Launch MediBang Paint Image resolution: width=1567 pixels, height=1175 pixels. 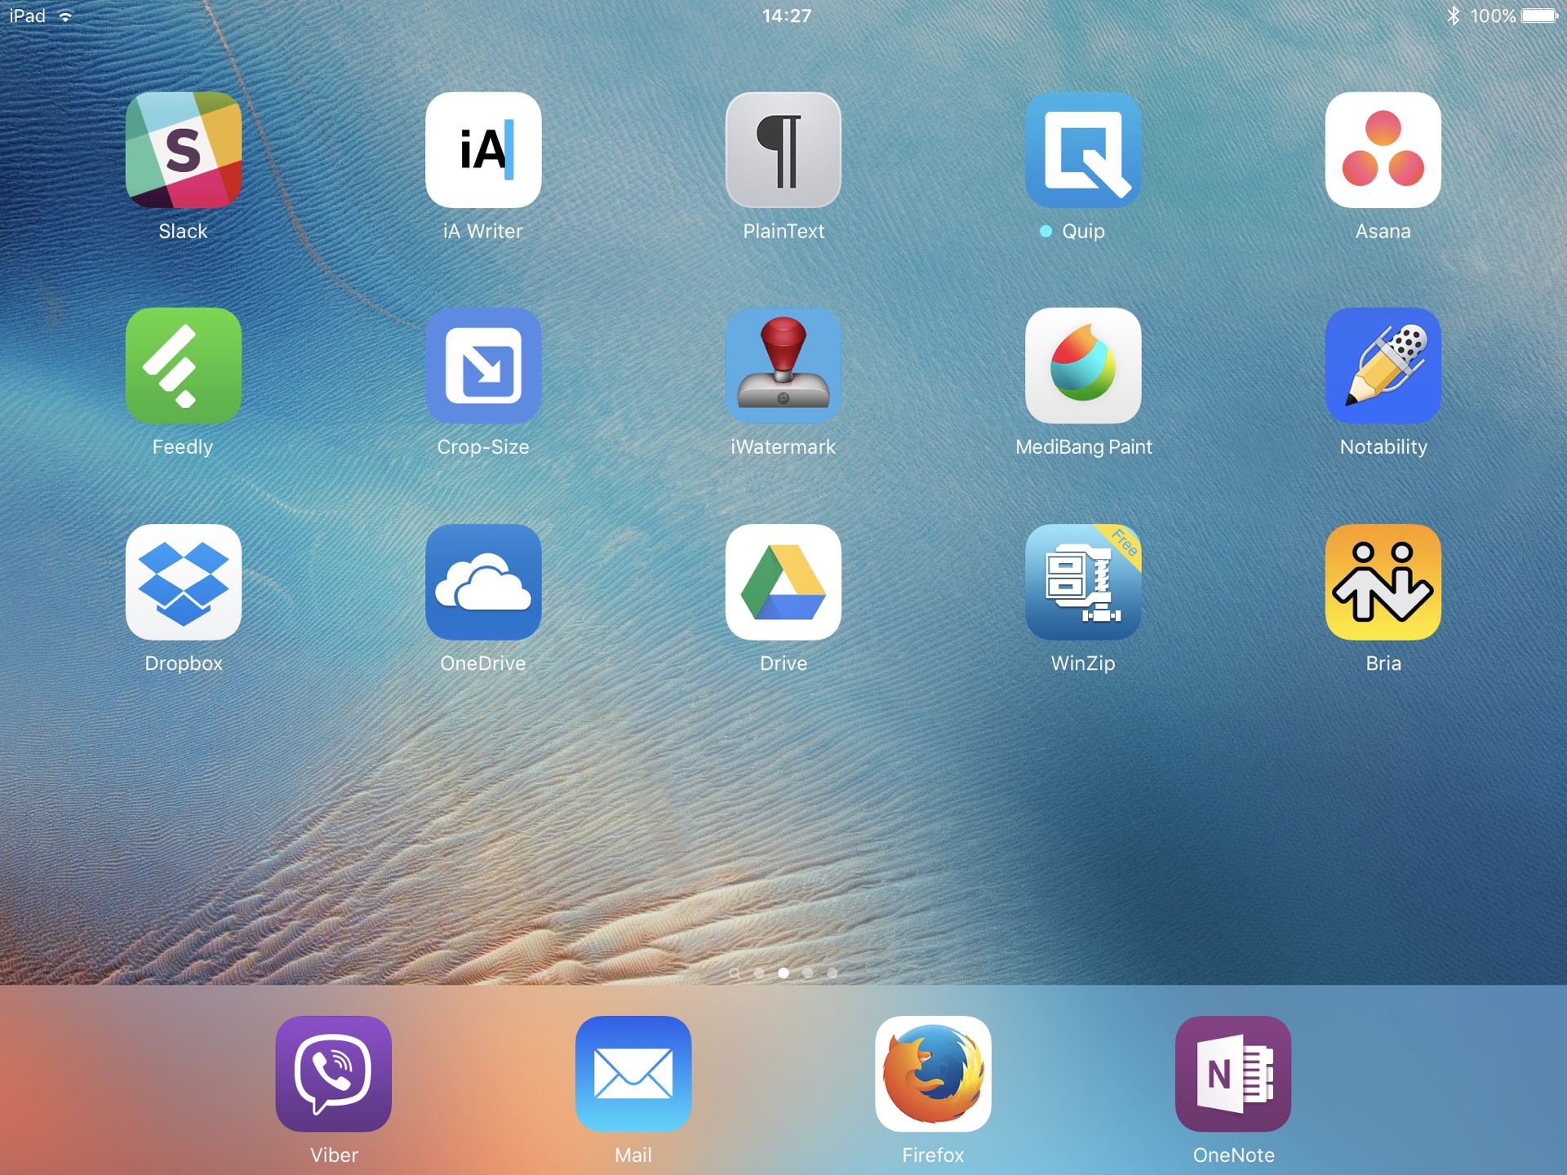(x=1083, y=366)
